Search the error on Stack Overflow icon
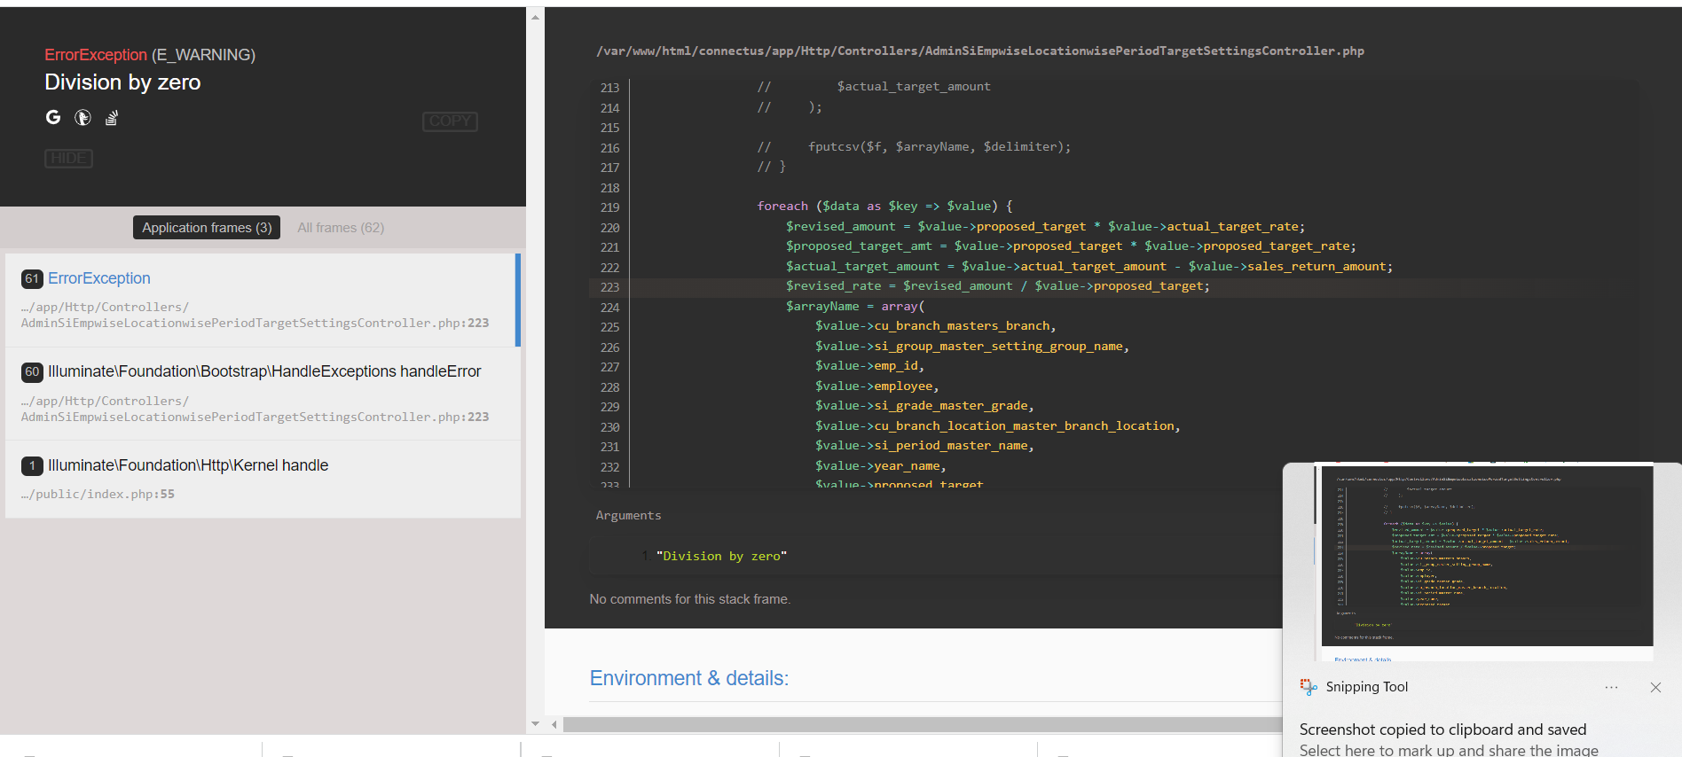 tap(112, 117)
